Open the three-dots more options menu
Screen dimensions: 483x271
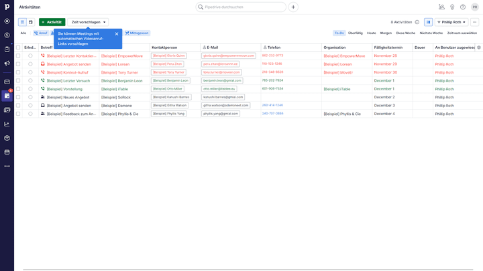474,22
